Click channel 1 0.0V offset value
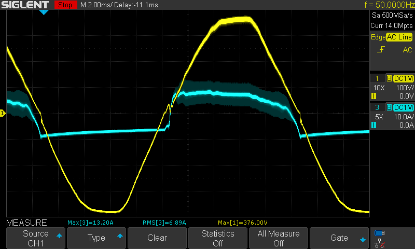This screenshot has width=415, height=249. [x=406, y=96]
